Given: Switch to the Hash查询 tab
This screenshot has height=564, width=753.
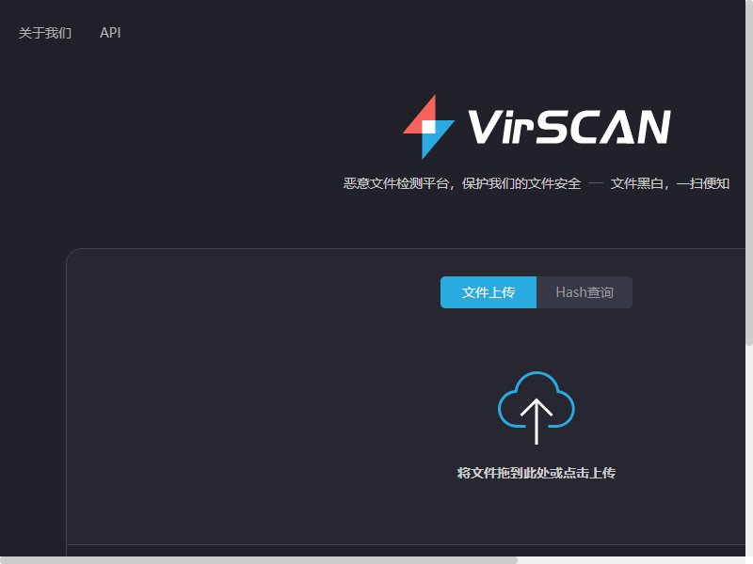Looking at the screenshot, I should point(585,292).
